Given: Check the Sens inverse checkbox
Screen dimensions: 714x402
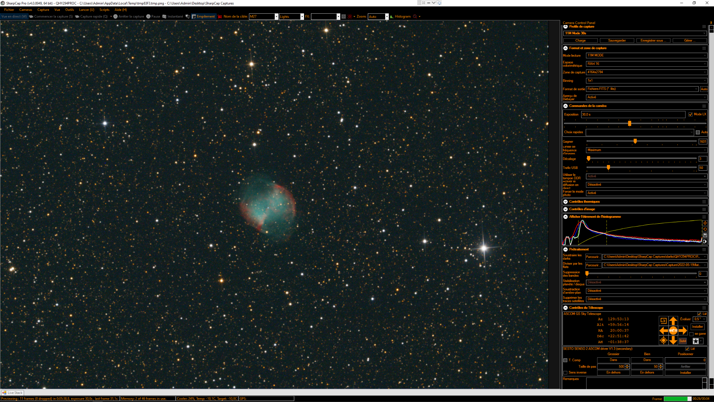Looking at the screenshot, I should [x=565, y=373].
